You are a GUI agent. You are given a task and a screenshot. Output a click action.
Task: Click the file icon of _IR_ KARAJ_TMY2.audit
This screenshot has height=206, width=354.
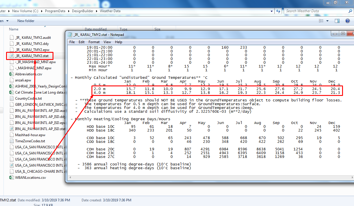(12, 37)
